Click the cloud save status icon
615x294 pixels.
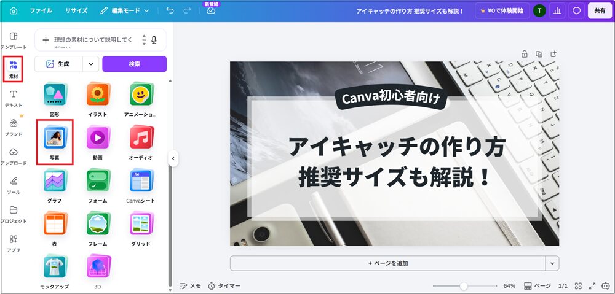(211, 11)
